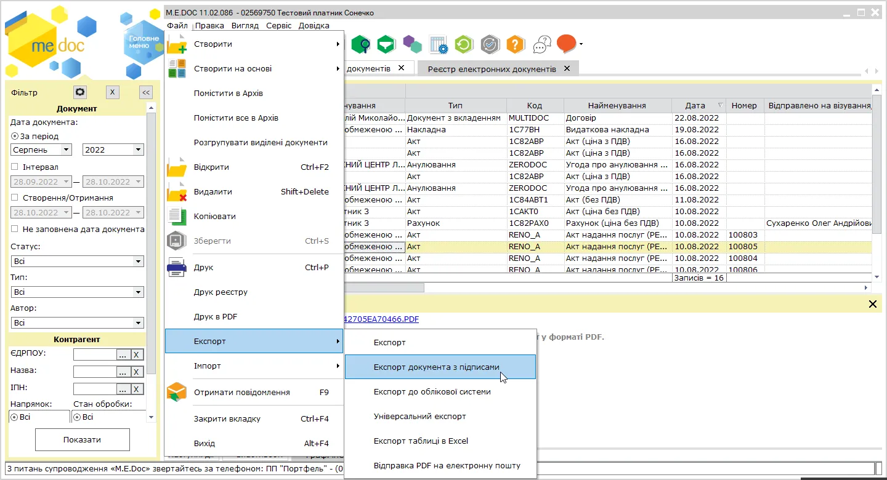Close the Реєстр електронних документів tab
Viewport: 887px width, 480px height.
(x=567, y=68)
